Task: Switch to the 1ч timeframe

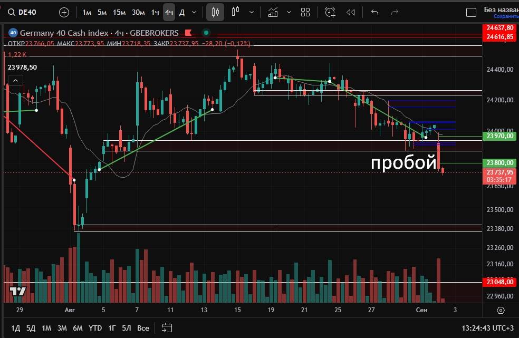Action: (155, 12)
